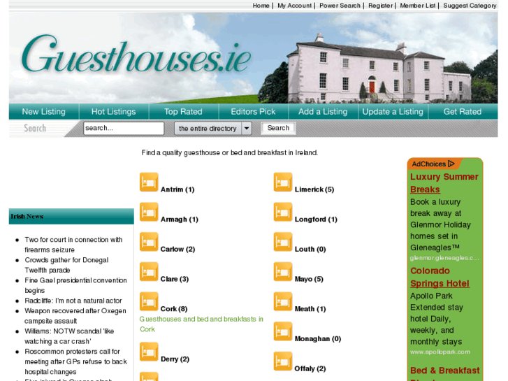The height and width of the screenshot is (381, 508).
Task: Open Suggest Category link
Action: [x=470, y=6]
